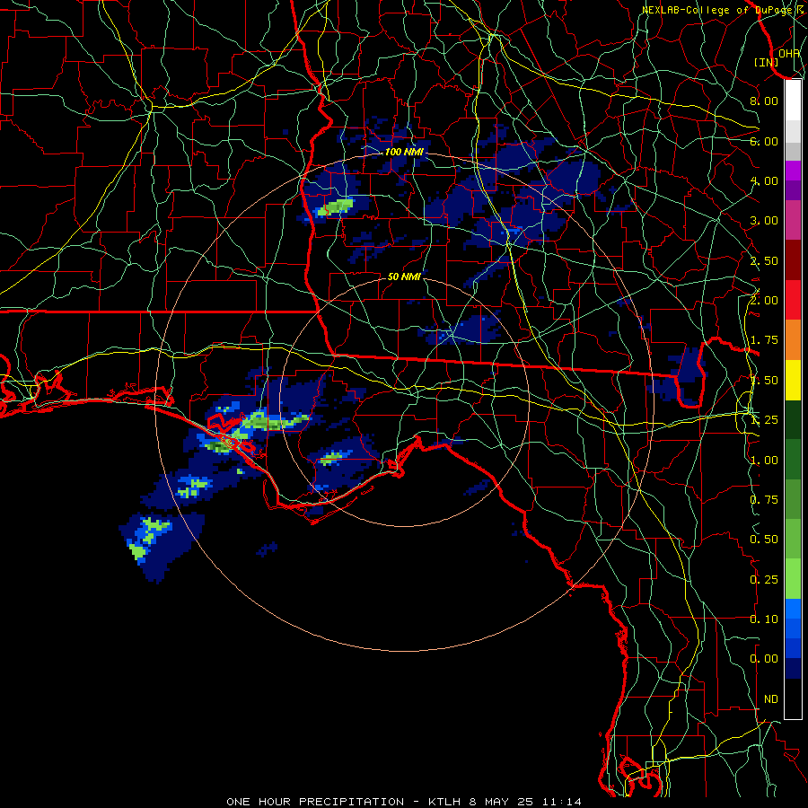Click the '0.50' legend value
This screenshot has width=808, height=808.
[764, 540]
